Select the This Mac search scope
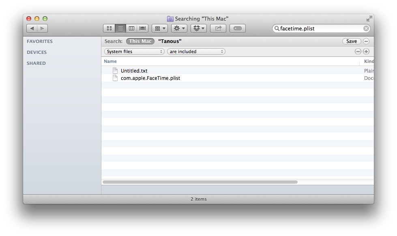This screenshot has width=397, height=236. (140, 41)
